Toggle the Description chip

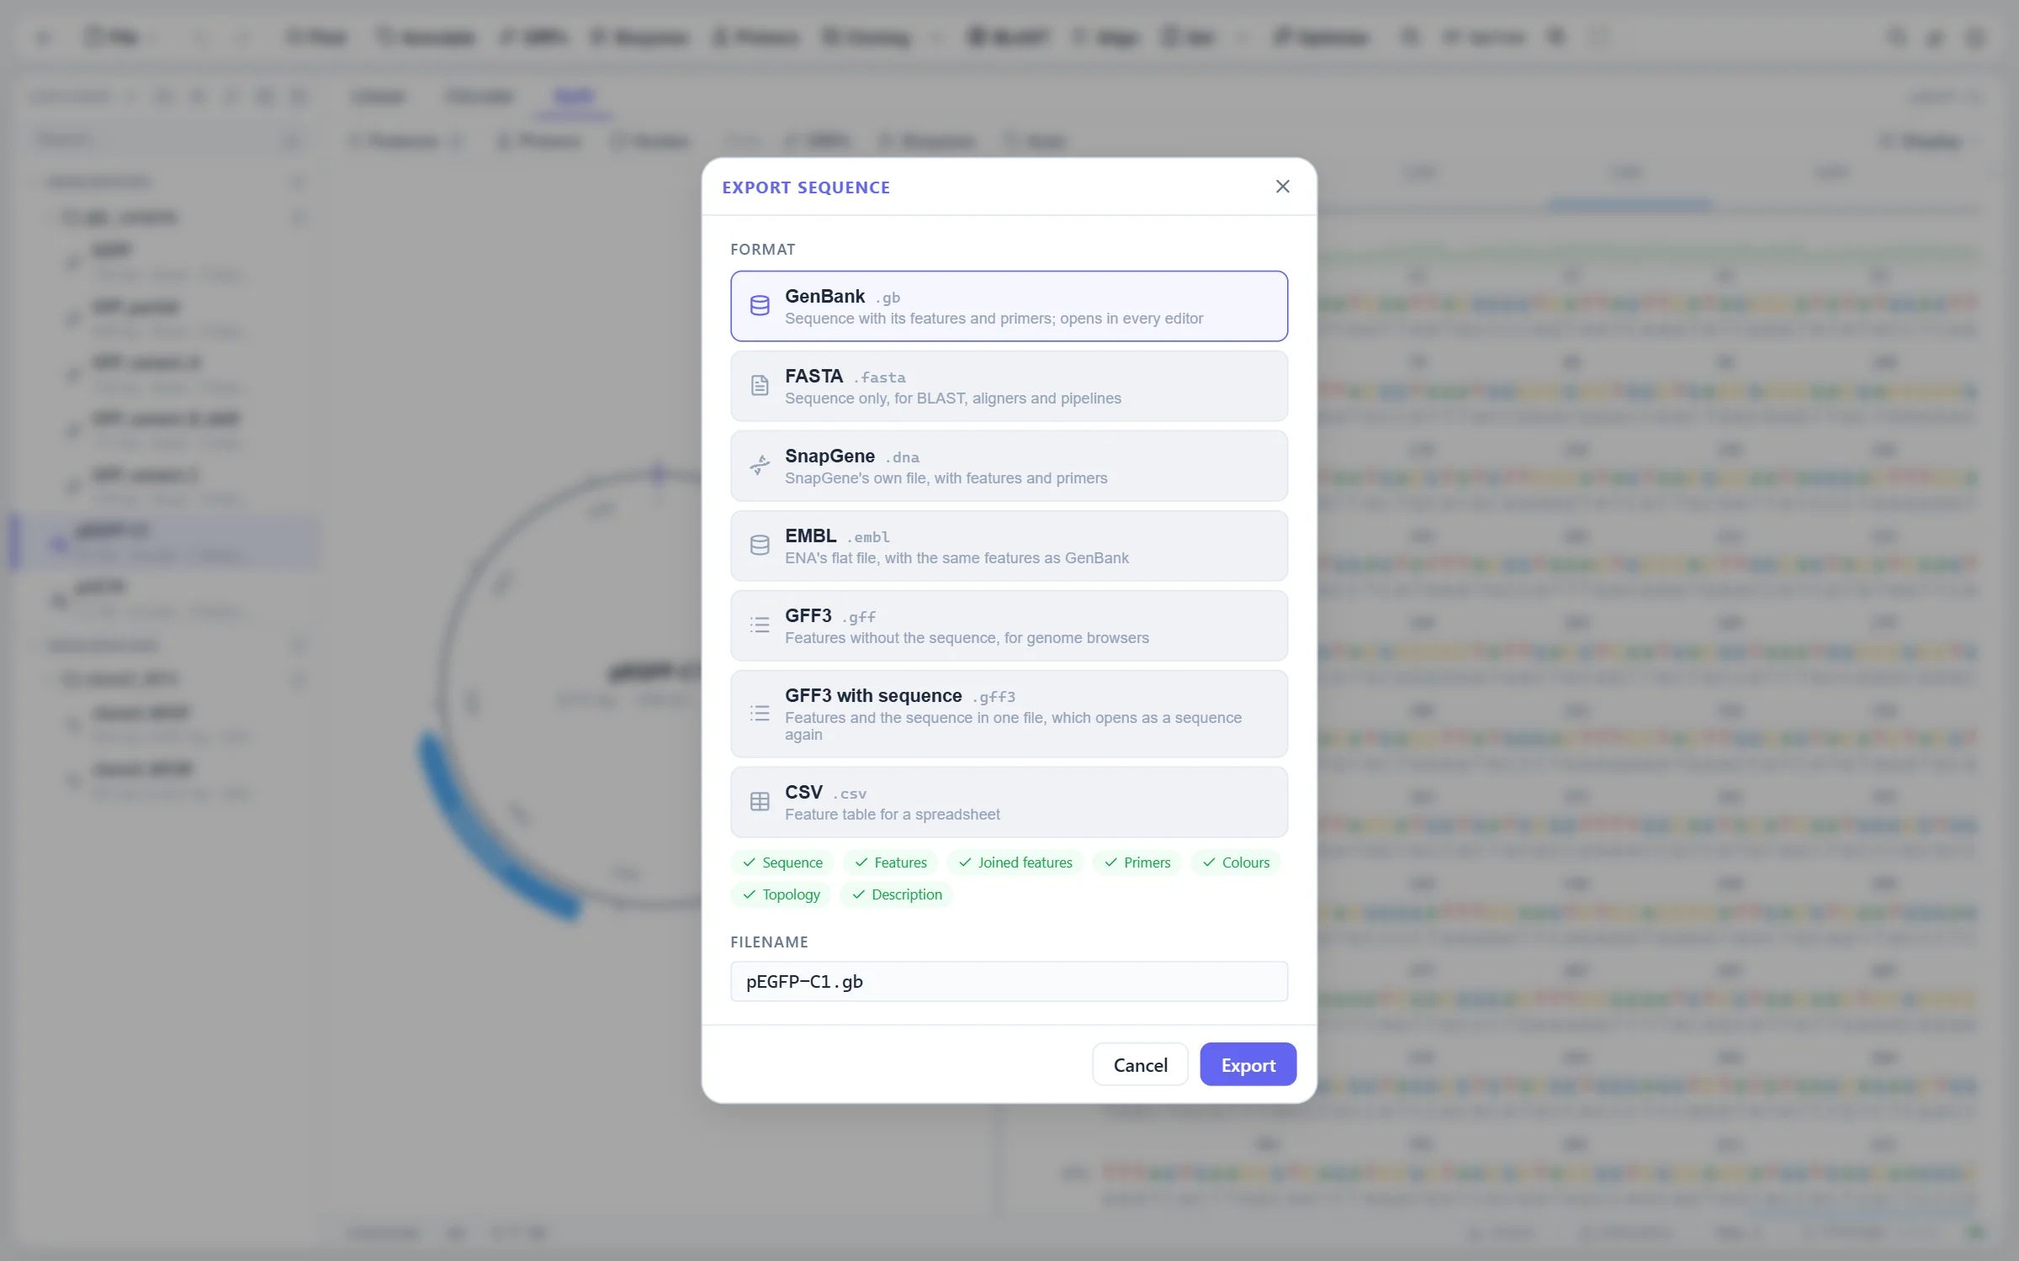click(897, 894)
